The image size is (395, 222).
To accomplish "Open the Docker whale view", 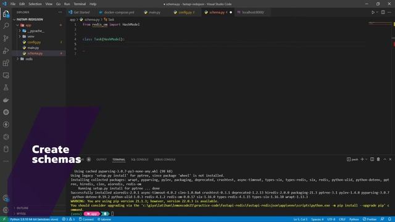I will point(6,100).
